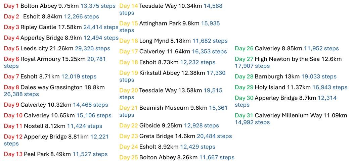Click the Holy Island 11.37km text

[x=283, y=87]
